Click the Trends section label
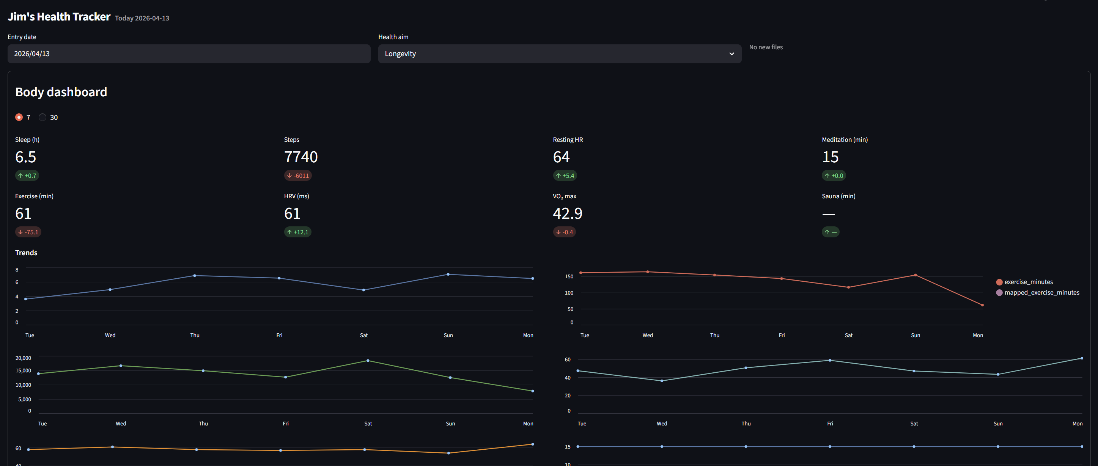Screen dimensions: 1098x466 point(26,253)
